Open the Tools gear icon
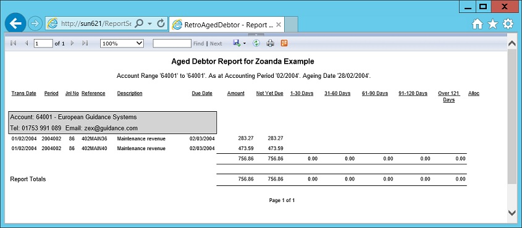 click(x=508, y=23)
